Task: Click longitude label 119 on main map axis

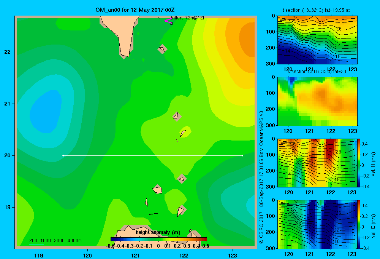Action: pyautogui.click(x=39, y=255)
